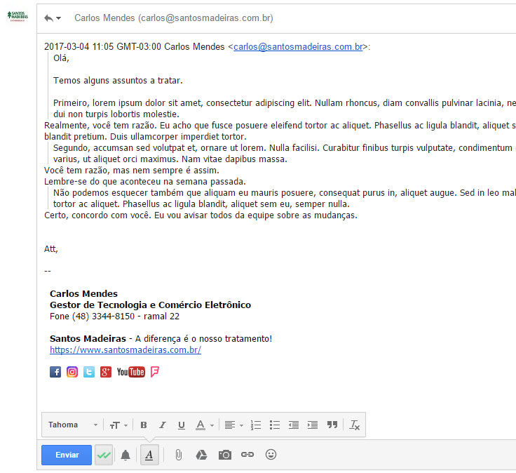Open the santosmadeiras.com.br website link

coord(125,350)
